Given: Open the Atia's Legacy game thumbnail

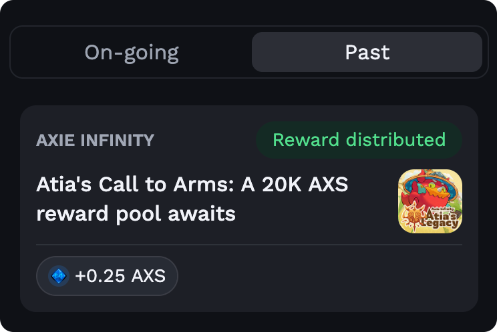Looking at the screenshot, I should click(430, 201).
